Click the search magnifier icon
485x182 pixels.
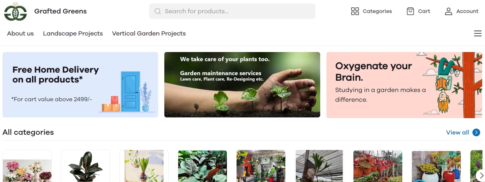(x=157, y=11)
